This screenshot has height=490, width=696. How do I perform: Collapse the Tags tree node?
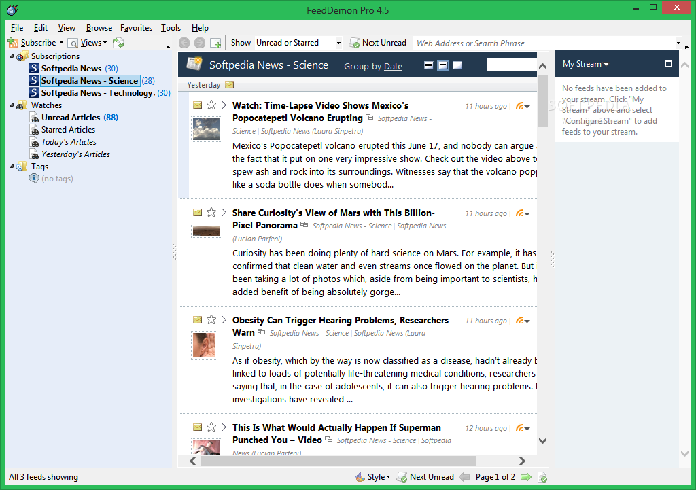(x=12, y=167)
